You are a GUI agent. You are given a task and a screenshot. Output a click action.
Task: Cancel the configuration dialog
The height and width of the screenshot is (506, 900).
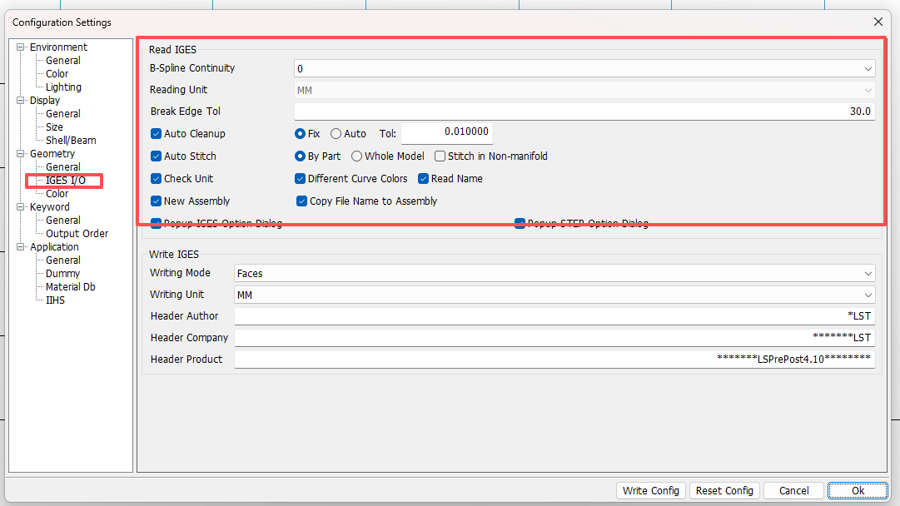(x=793, y=490)
